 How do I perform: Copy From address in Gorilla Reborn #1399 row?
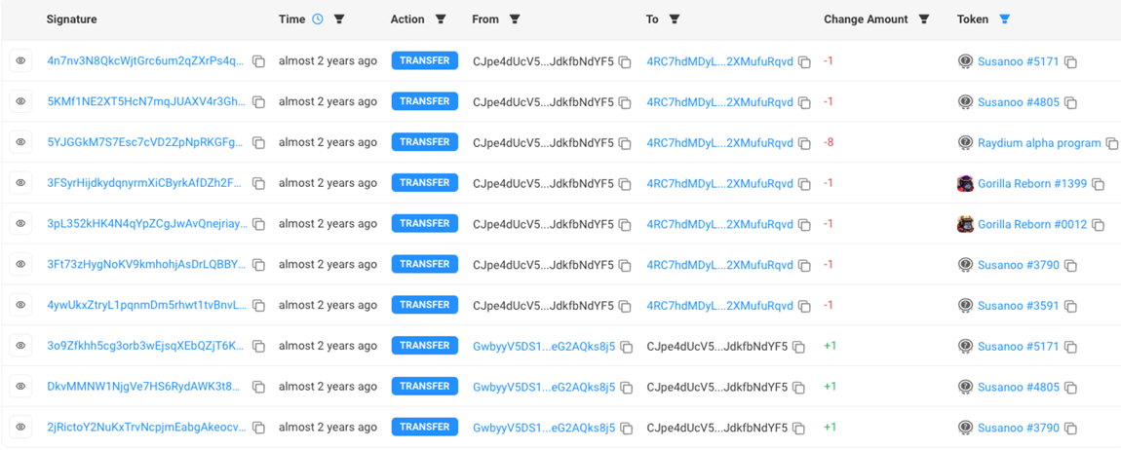625,184
